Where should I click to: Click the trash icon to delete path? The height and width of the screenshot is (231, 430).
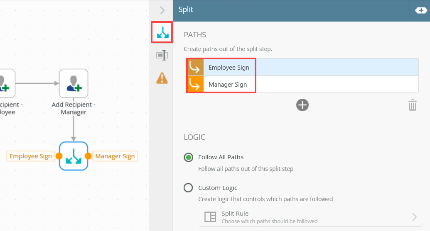pos(412,105)
